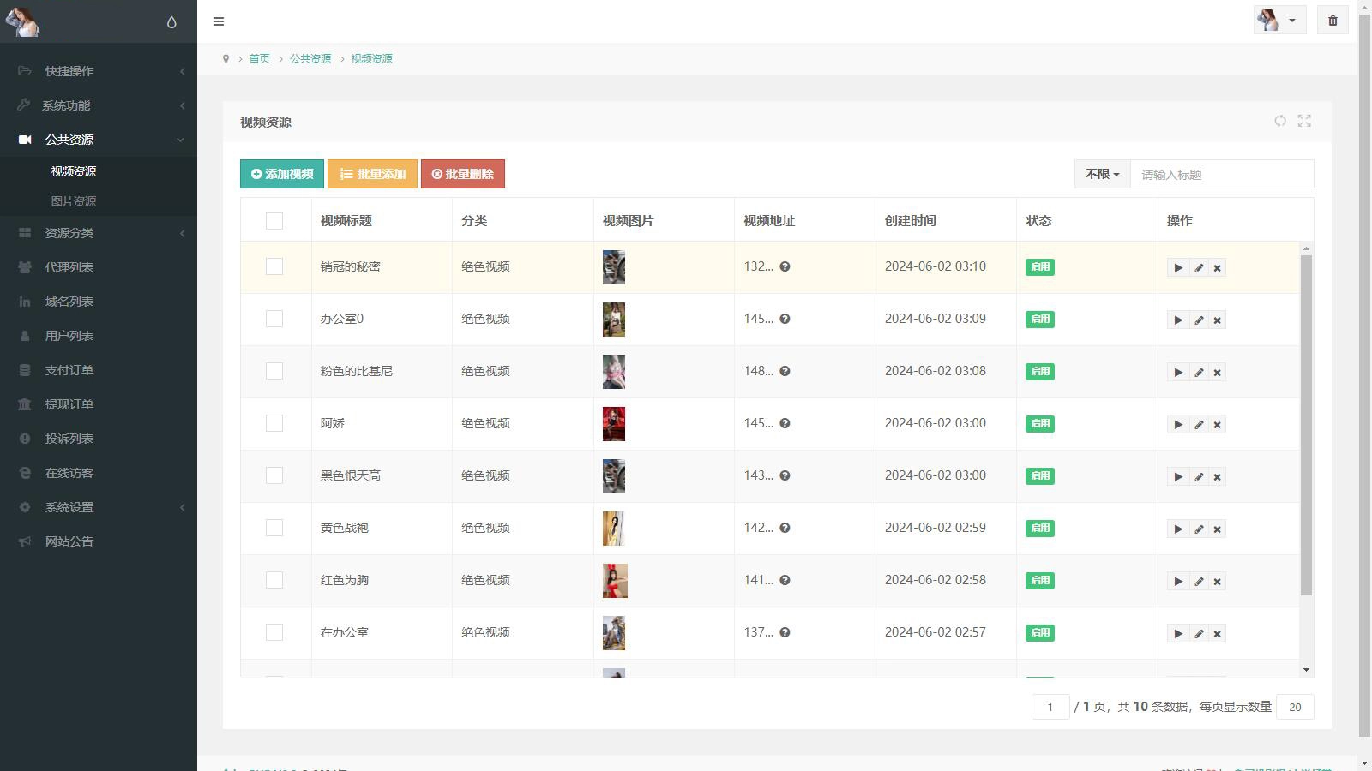This screenshot has width=1372, height=771.
Task: Go to 支付订单 in sidebar
Action: (69, 370)
